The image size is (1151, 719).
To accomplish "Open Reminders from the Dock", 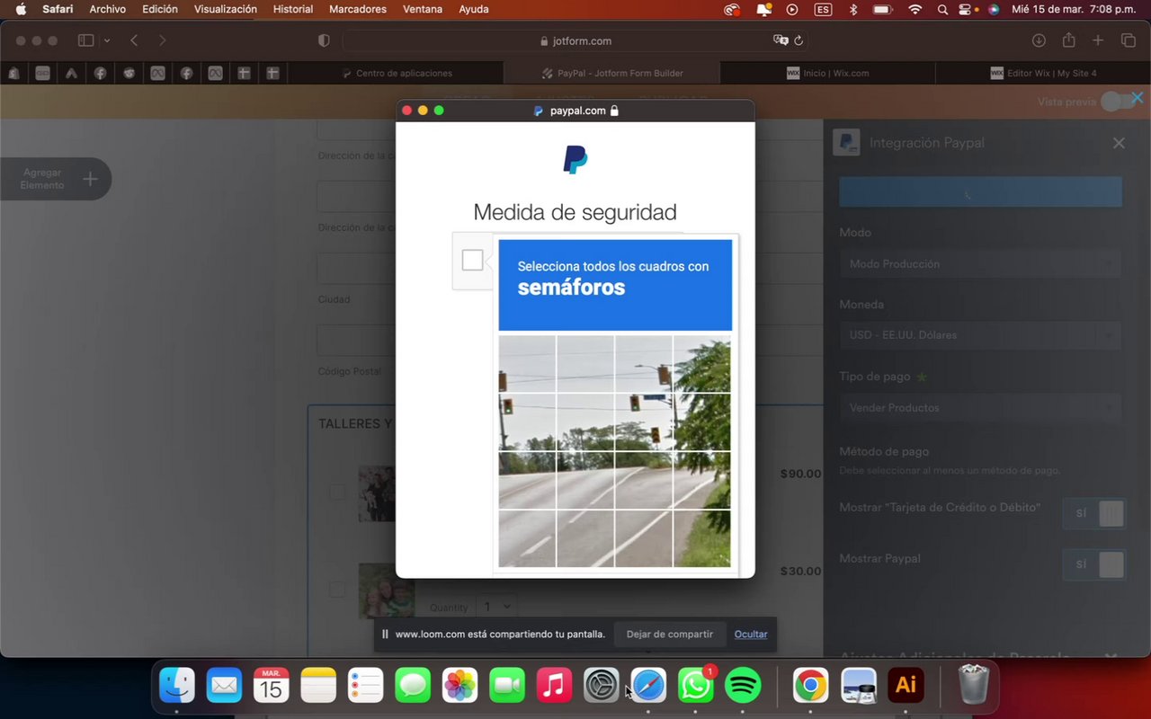I will coord(365,686).
